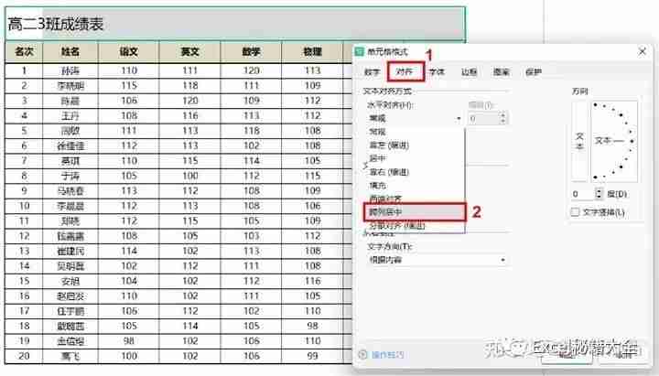Increase rotation degree with stepper up arrow
The image size is (659, 376).
[x=599, y=191]
